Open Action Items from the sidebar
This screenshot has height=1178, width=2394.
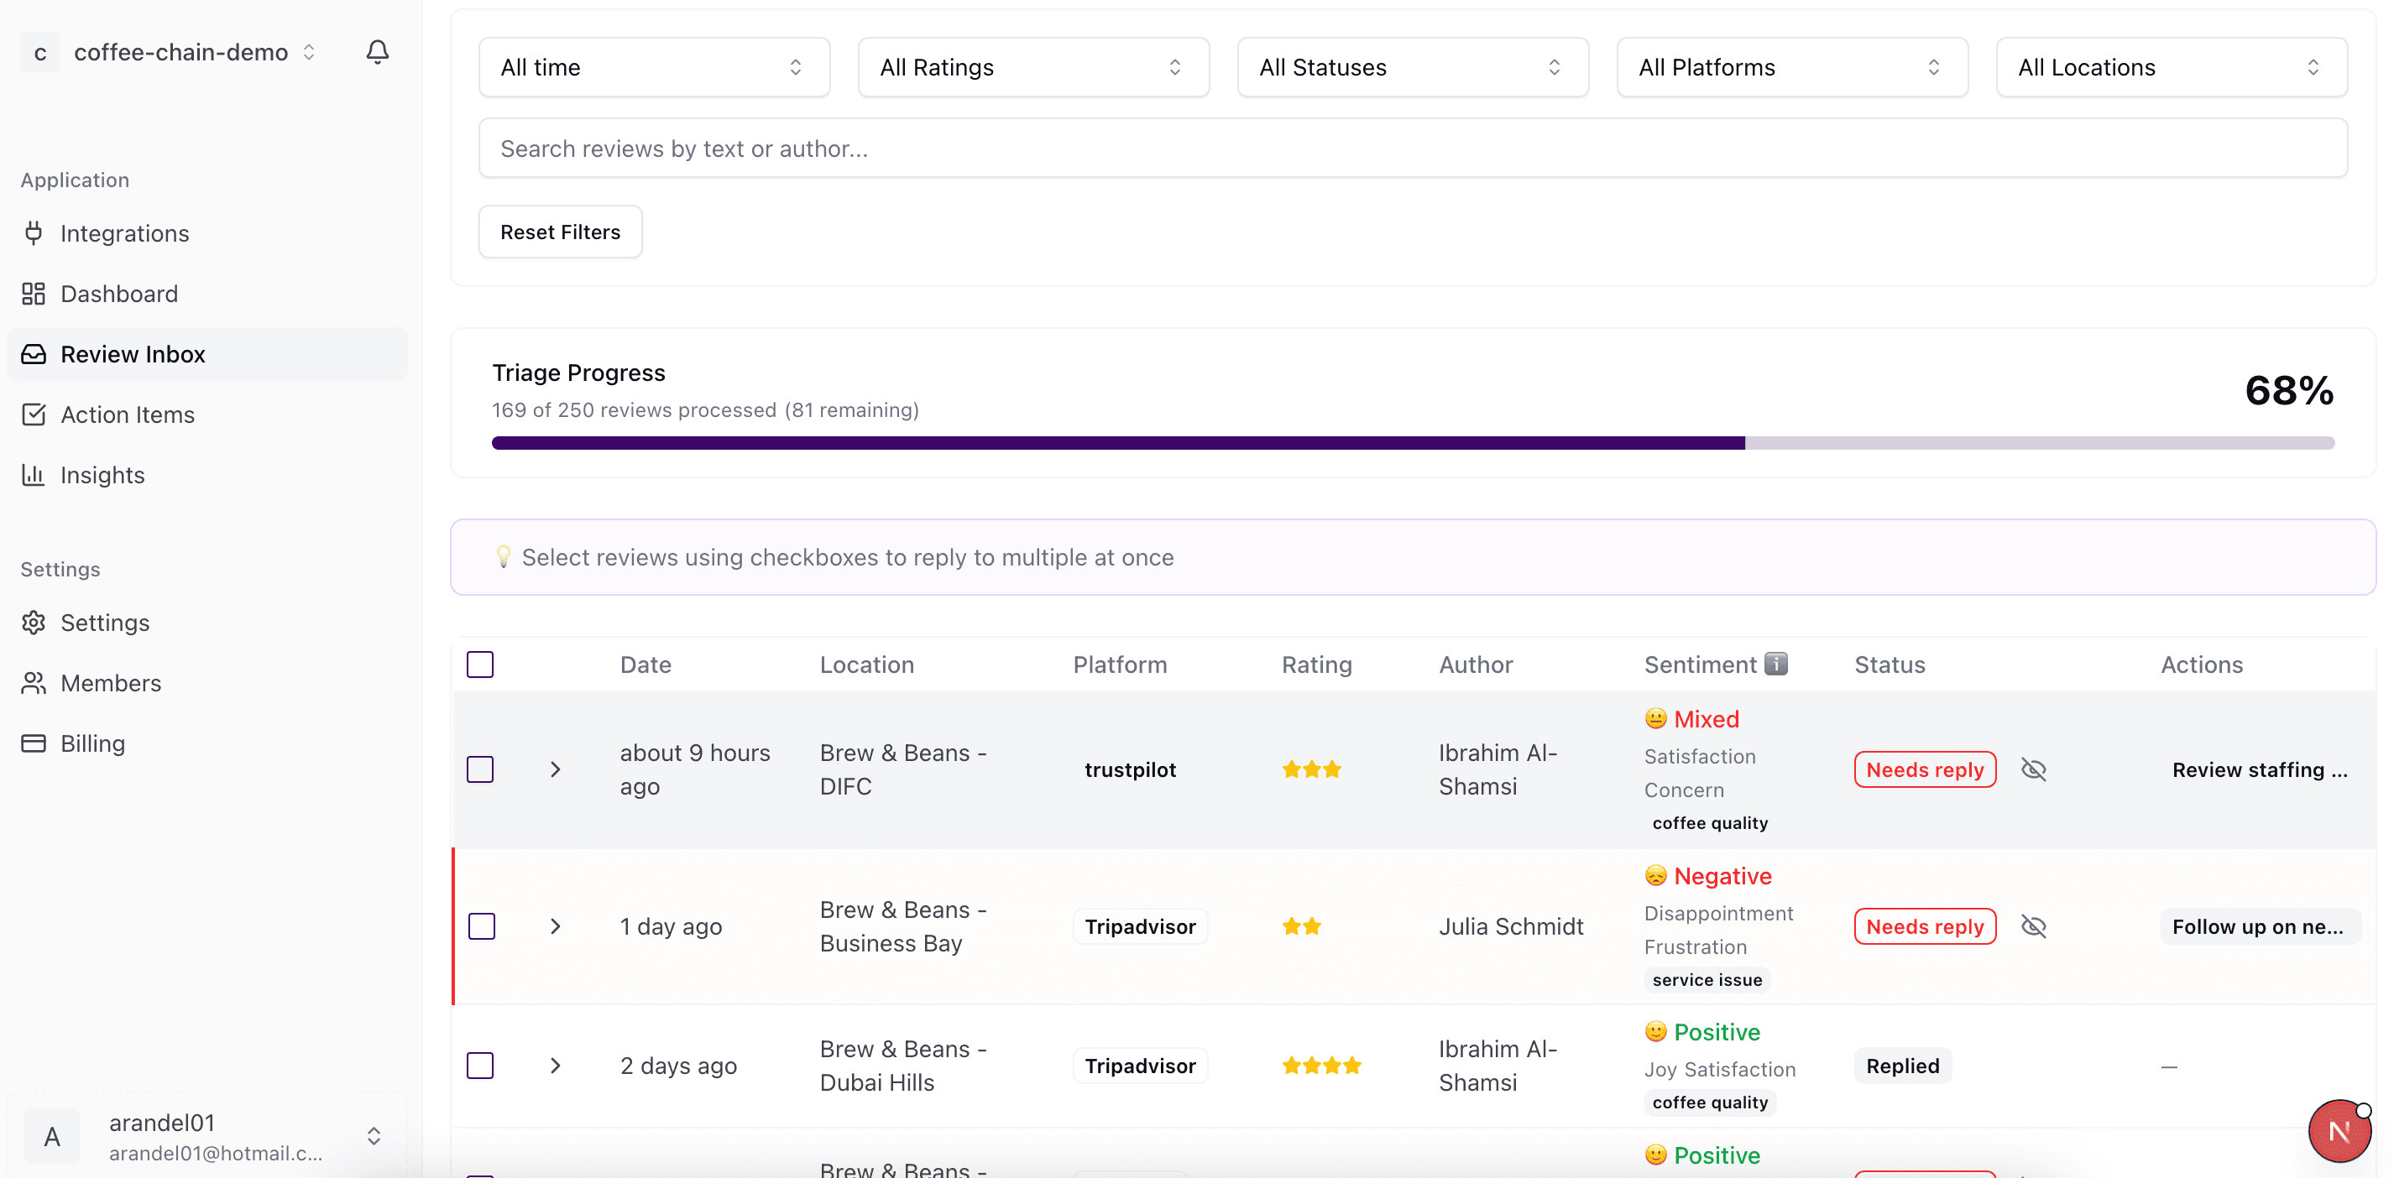coord(128,414)
